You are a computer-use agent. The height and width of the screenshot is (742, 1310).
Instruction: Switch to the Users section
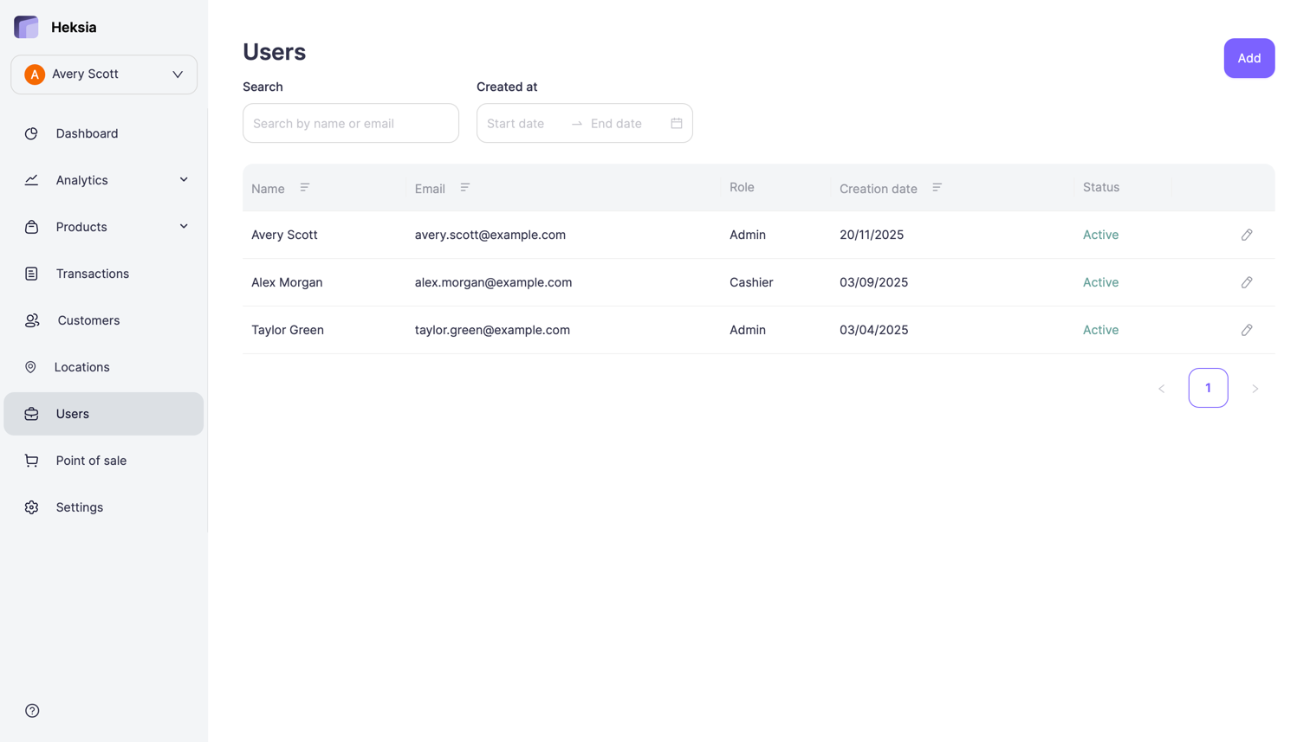(73, 413)
